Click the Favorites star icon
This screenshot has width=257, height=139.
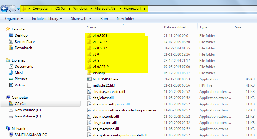pyautogui.click(x=8, y=29)
